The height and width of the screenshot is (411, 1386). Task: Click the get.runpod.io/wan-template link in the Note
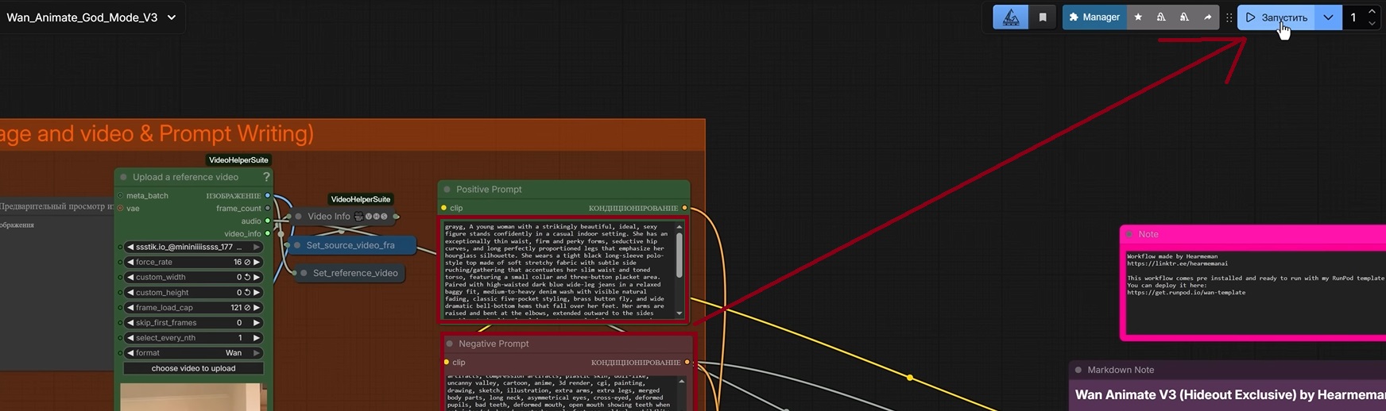(1187, 293)
